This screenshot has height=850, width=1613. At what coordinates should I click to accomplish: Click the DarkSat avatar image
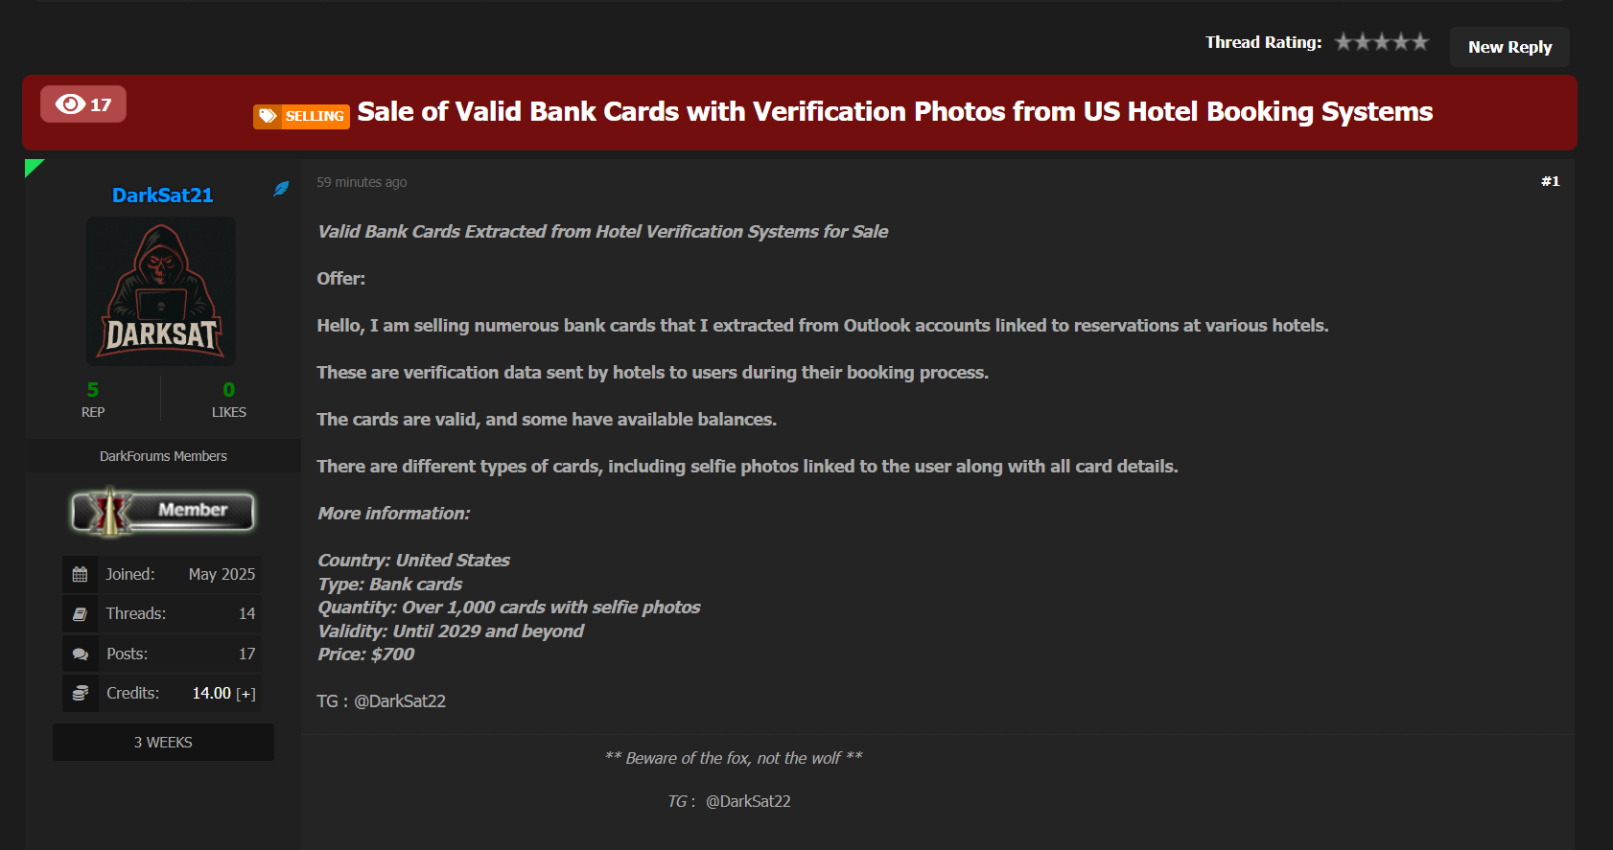(161, 291)
